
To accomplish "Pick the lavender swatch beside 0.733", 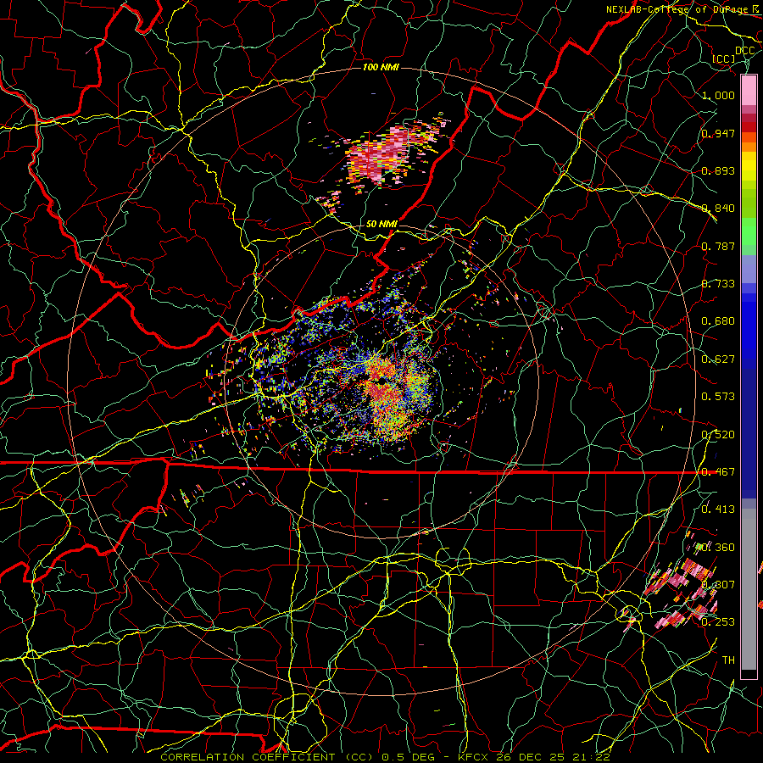I will 749,269.
